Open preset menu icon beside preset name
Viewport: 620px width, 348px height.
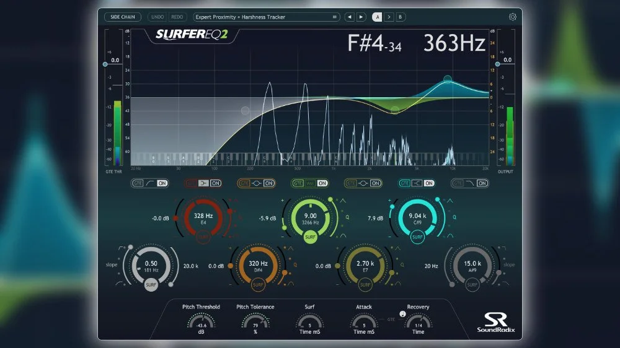click(335, 17)
